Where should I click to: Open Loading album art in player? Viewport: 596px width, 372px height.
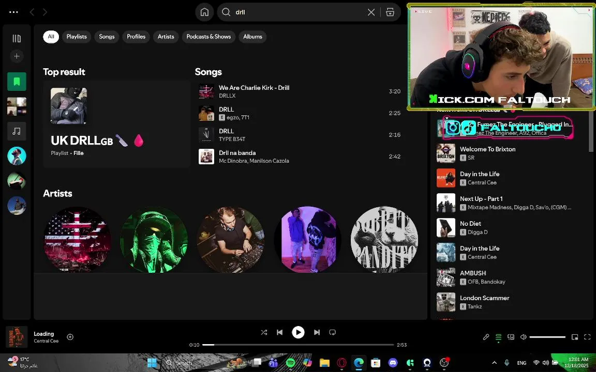click(x=17, y=337)
